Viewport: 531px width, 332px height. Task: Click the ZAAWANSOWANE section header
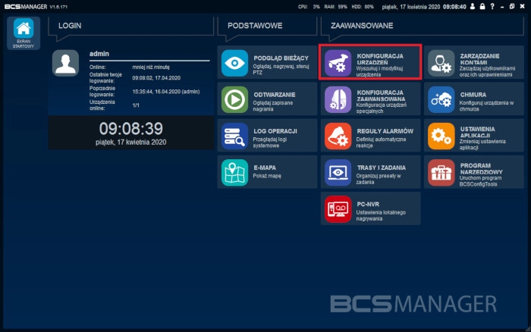click(362, 26)
